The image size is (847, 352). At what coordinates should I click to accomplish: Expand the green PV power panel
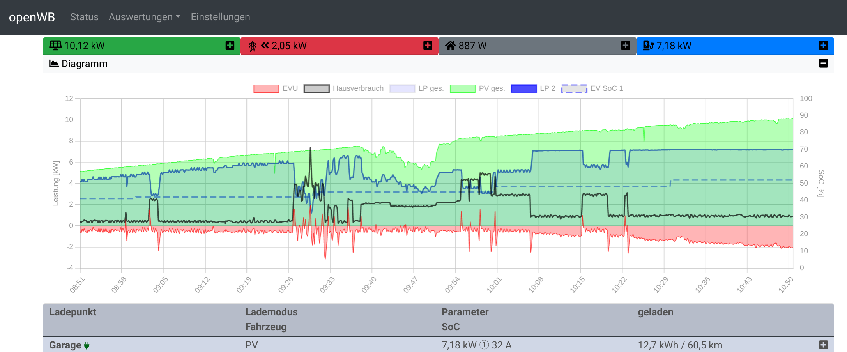[230, 46]
